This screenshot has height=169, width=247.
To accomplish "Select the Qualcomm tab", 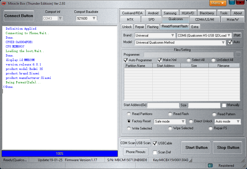I will [176, 19].
